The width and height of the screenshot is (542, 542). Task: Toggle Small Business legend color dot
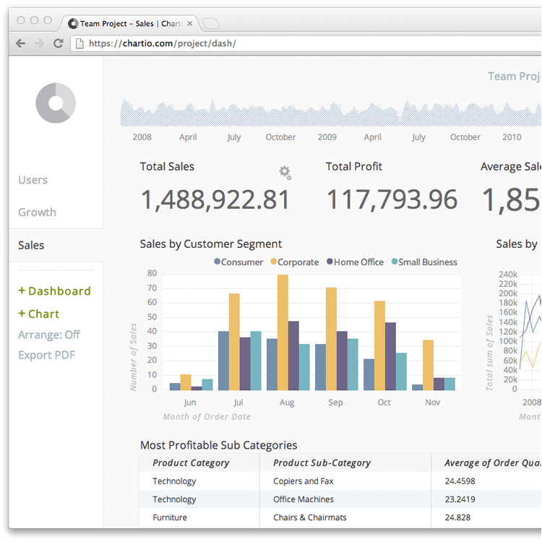(x=395, y=262)
